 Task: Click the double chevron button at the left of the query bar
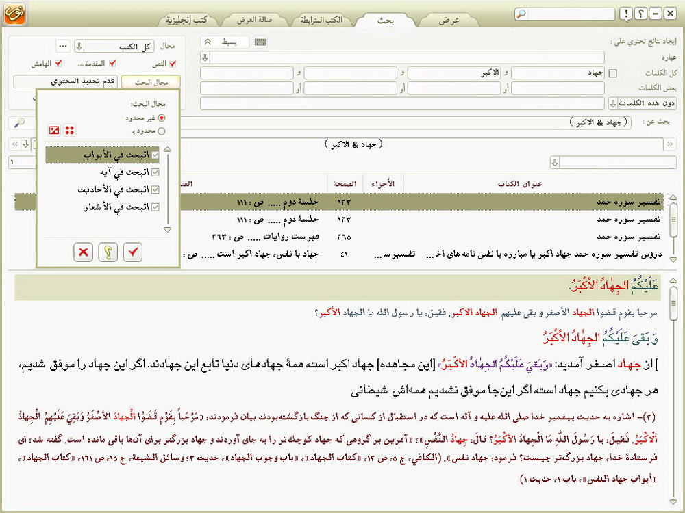click(x=15, y=144)
